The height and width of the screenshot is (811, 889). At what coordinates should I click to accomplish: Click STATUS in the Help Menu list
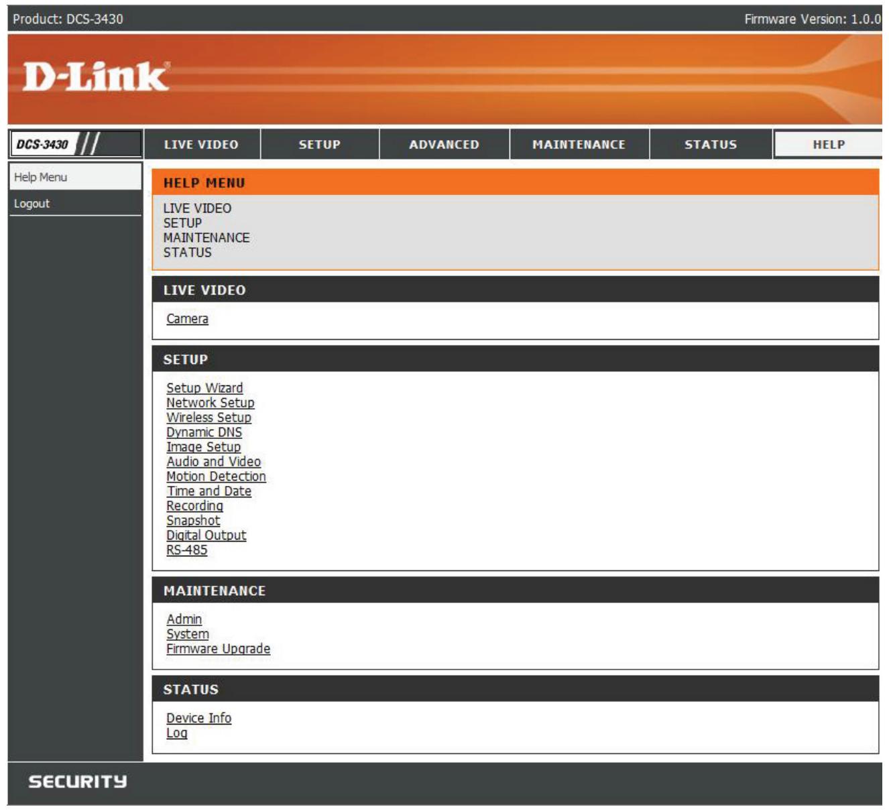pos(187,253)
